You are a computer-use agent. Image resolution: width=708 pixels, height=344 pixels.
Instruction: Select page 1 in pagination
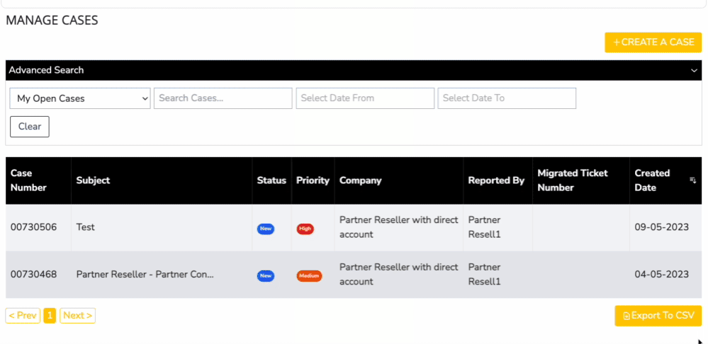[x=50, y=316]
